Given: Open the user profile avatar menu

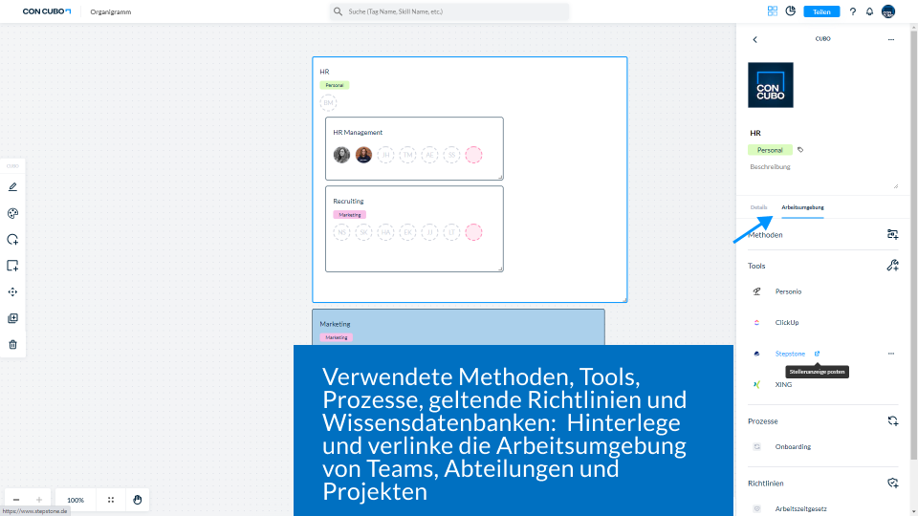Looking at the screenshot, I should click(888, 11).
